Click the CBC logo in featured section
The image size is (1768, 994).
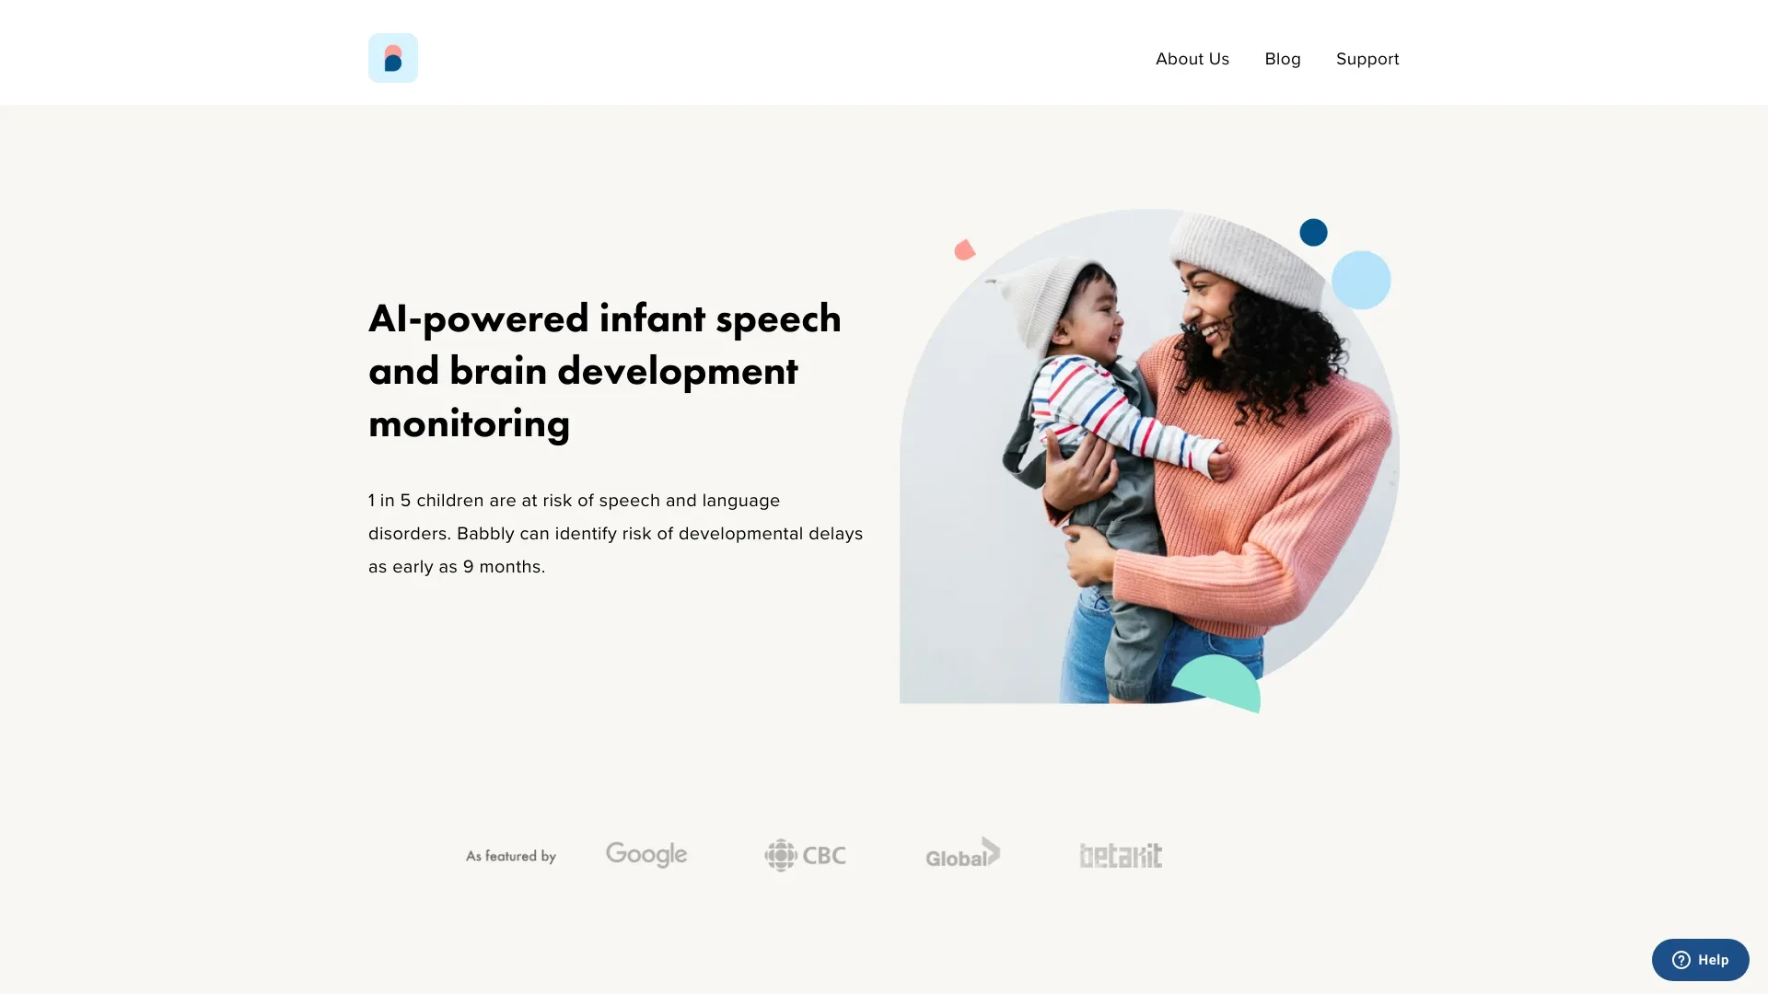click(805, 854)
